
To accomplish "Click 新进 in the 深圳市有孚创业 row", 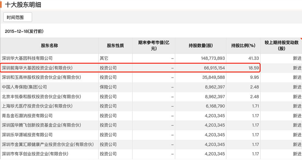I will pos(297,154).
